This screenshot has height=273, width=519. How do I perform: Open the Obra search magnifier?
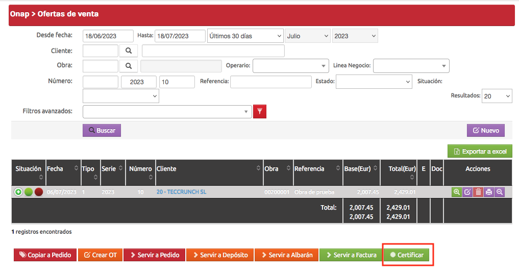(129, 66)
